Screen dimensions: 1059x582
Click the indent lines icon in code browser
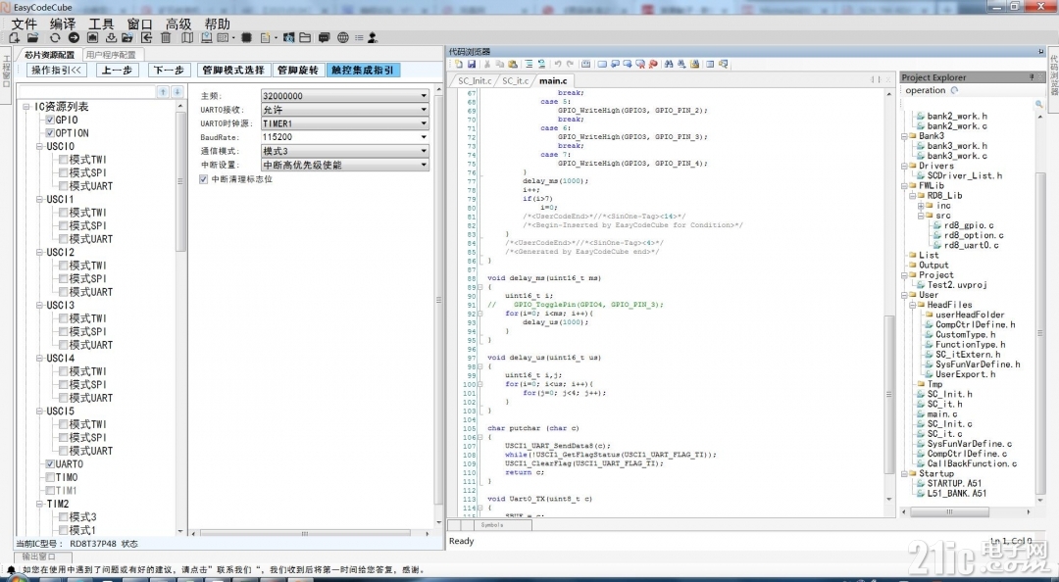pos(529,64)
